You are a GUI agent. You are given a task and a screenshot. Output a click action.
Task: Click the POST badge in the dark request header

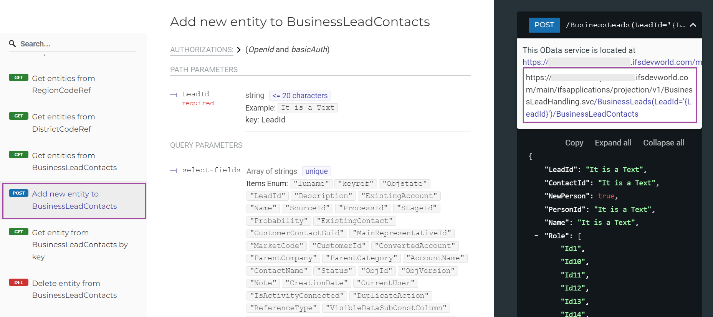(544, 25)
